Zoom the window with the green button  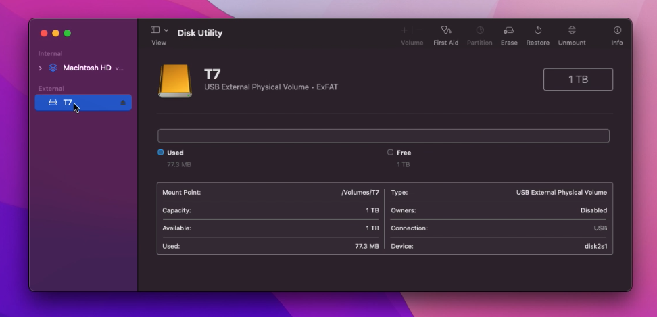[x=68, y=34]
